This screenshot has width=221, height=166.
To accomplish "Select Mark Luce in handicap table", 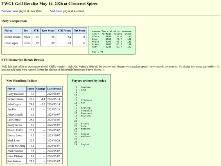I will (16, 141).
